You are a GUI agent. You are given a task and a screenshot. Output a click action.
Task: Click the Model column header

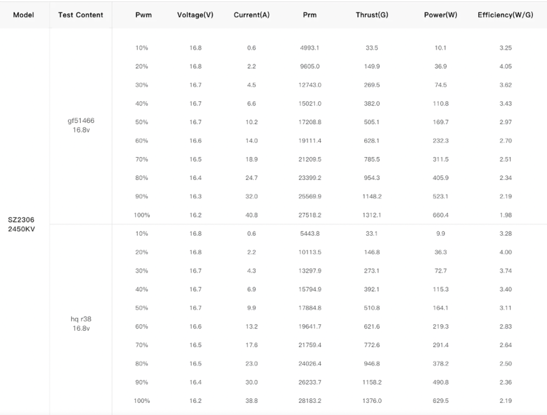23,15
